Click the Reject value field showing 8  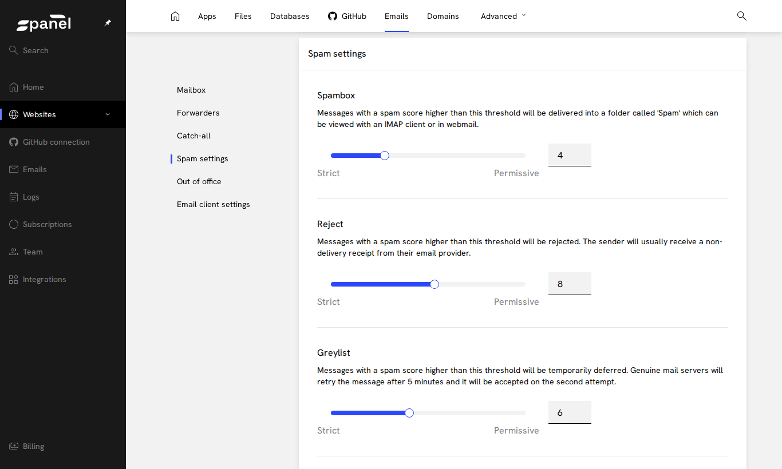pyautogui.click(x=570, y=284)
